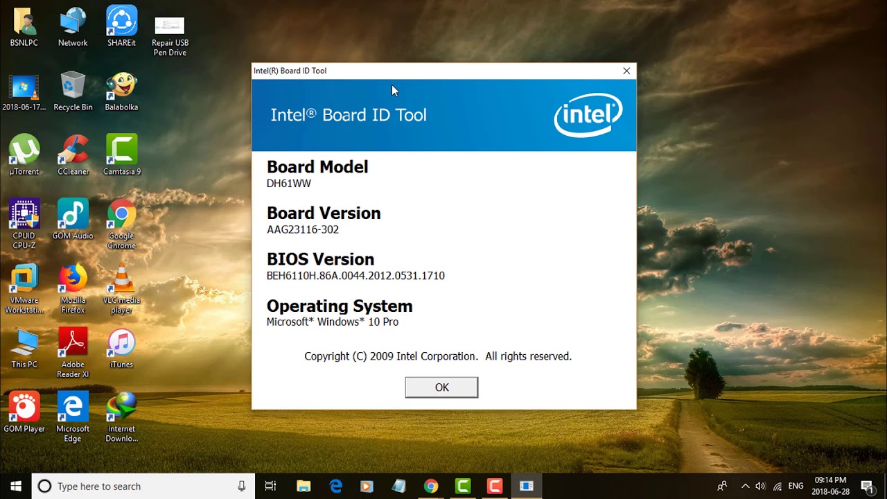Click the BIOS Version heading
The height and width of the screenshot is (499, 887).
pyautogui.click(x=320, y=259)
